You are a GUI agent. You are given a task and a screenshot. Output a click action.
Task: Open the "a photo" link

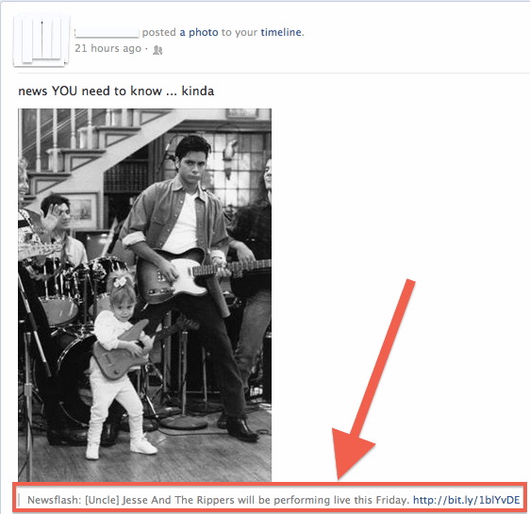tap(199, 32)
